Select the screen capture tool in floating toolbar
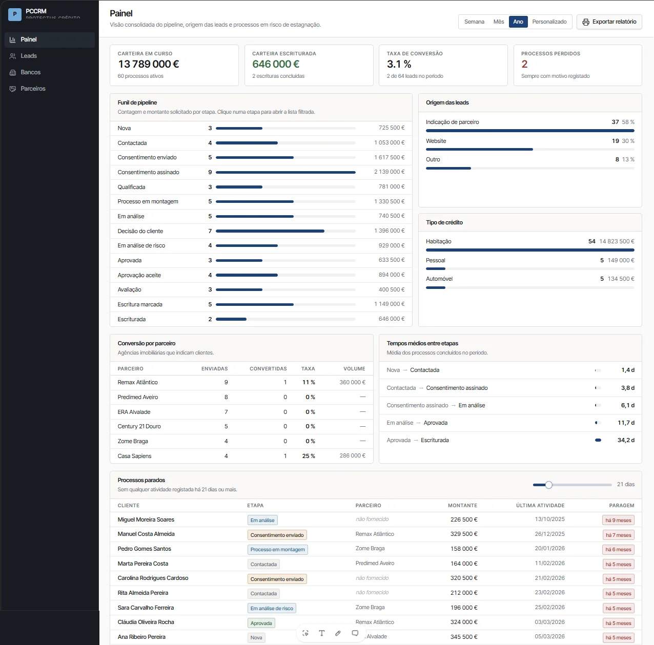Image resolution: width=654 pixels, height=645 pixels. pos(305,633)
